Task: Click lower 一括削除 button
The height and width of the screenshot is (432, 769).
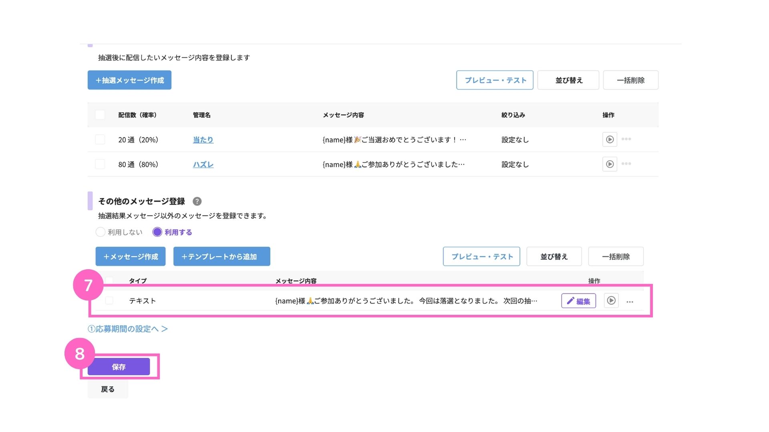Action: click(x=616, y=256)
